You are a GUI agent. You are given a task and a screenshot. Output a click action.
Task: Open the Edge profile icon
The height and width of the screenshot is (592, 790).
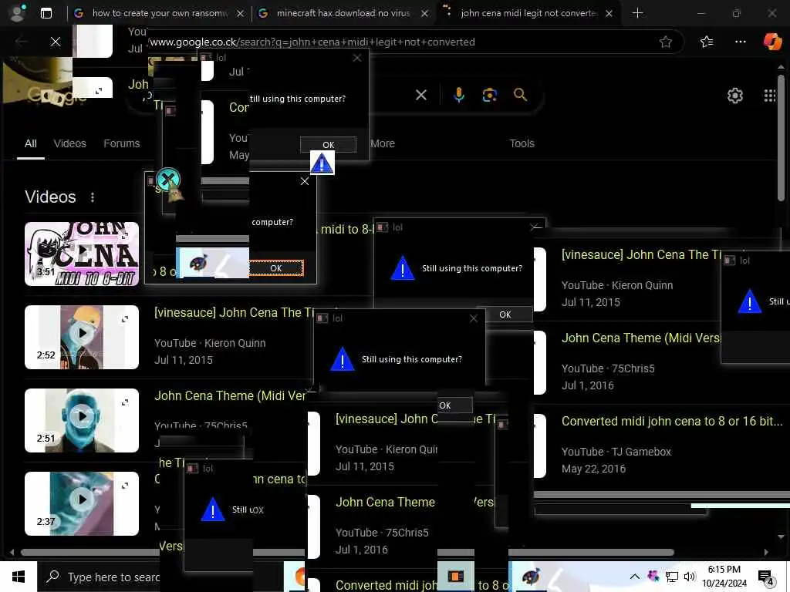click(x=18, y=13)
